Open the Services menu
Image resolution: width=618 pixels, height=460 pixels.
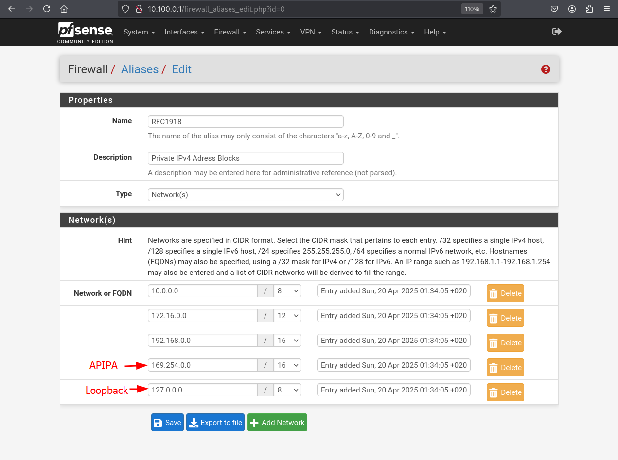coord(273,32)
